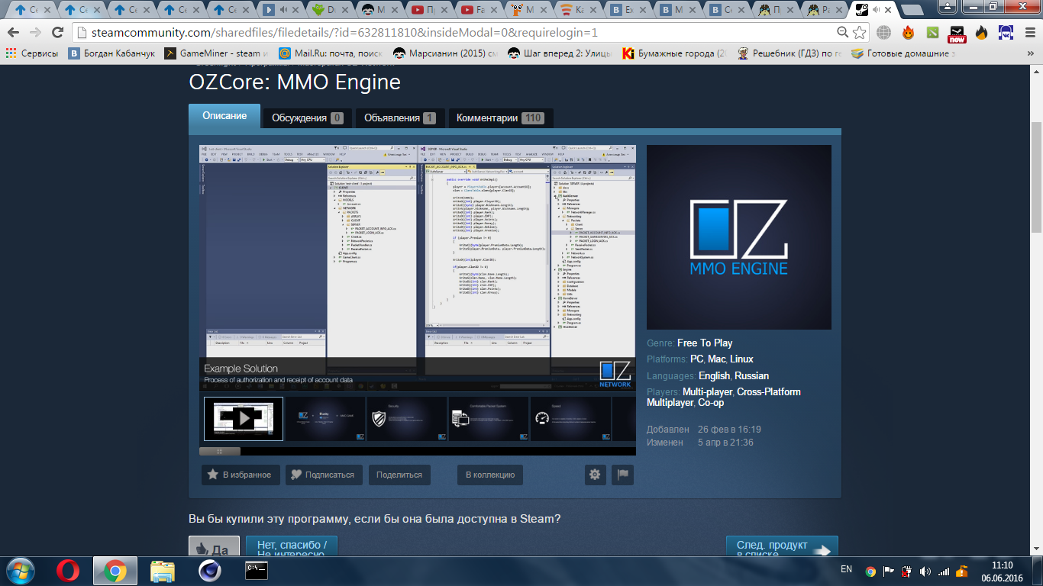Reload the page with the refresh icon
This screenshot has width=1043, height=586.
(x=57, y=33)
